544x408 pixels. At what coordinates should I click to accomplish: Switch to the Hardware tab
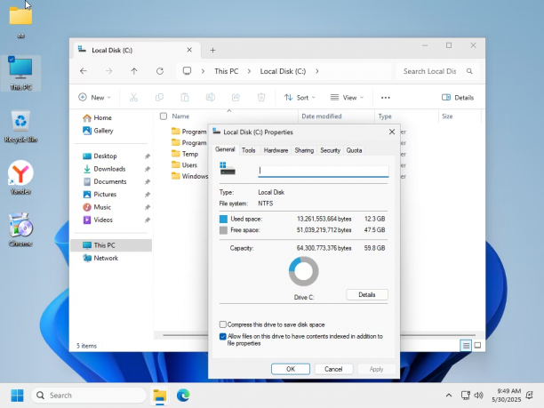pyautogui.click(x=276, y=150)
